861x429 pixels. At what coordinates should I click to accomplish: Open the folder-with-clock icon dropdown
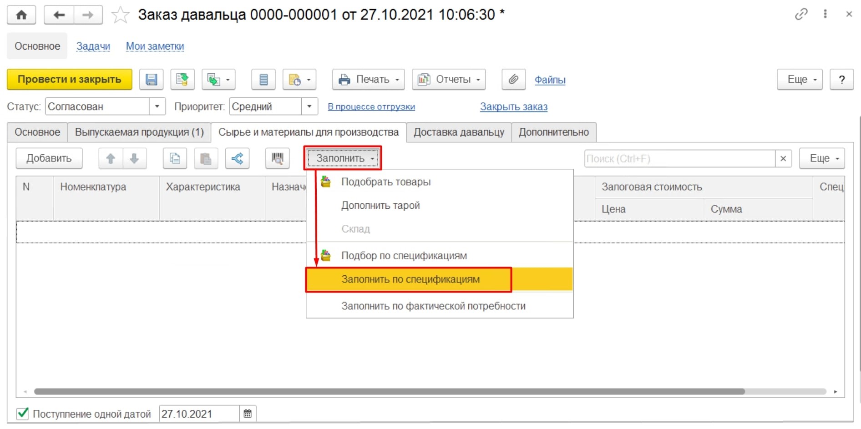pos(299,80)
